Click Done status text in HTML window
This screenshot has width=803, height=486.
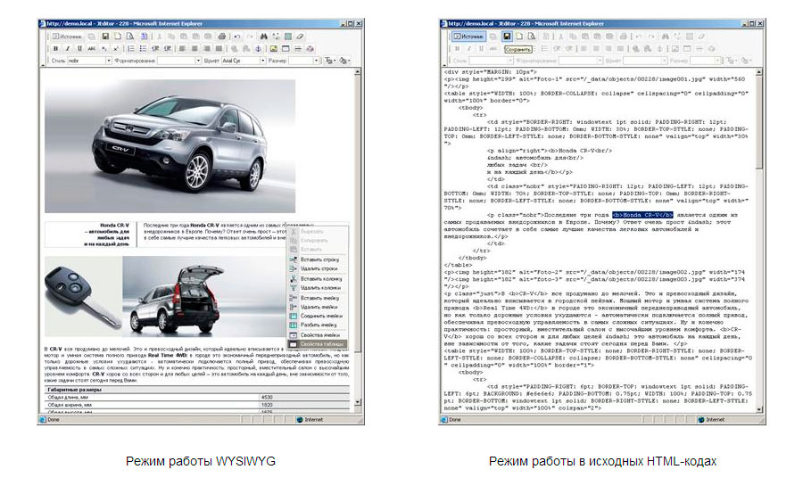click(455, 419)
